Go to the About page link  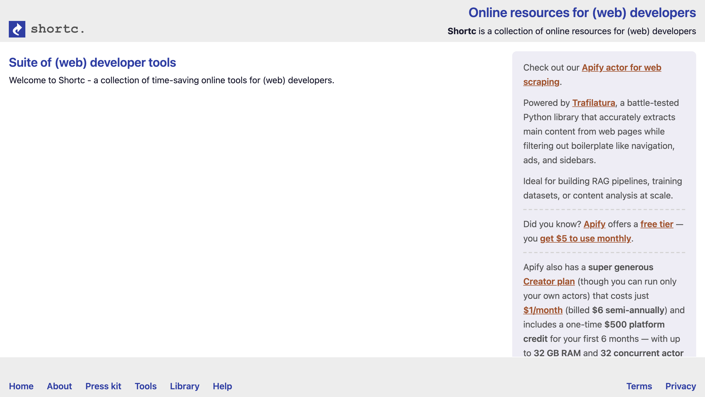coord(59,386)
